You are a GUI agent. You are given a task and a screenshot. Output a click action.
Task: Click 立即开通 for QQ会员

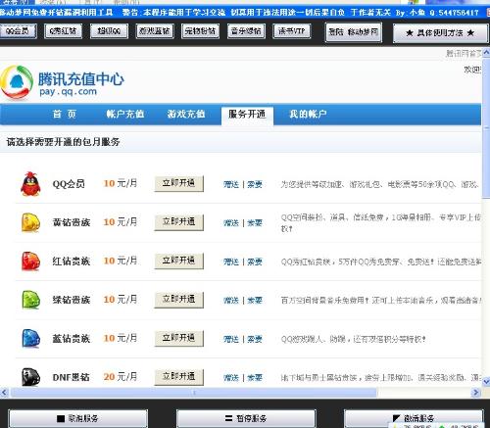point(178,183)
